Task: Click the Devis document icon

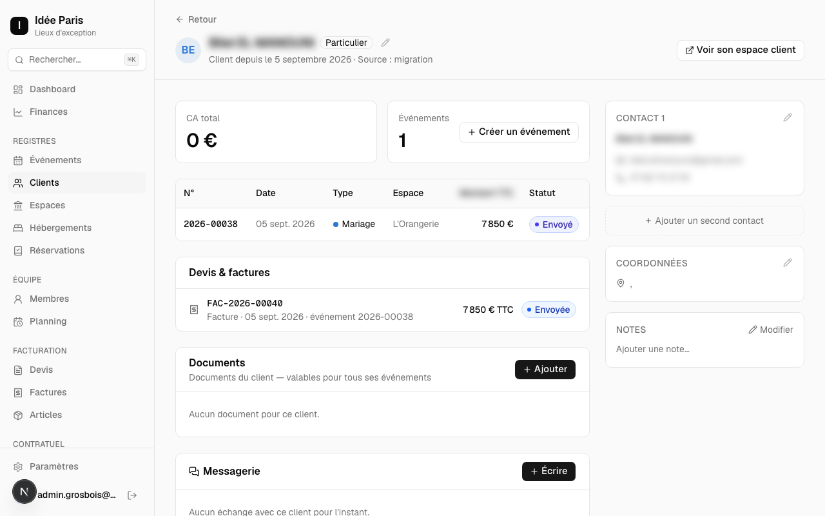Action: 18,370
